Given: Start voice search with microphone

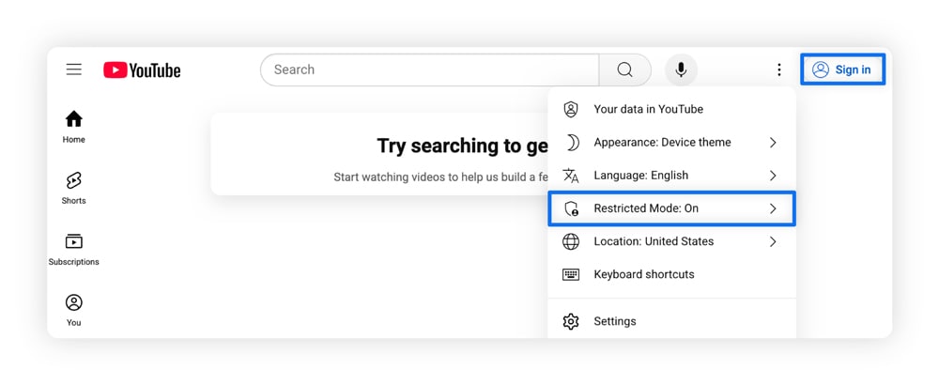Looking at the screenshot, I should coord(681,70).
